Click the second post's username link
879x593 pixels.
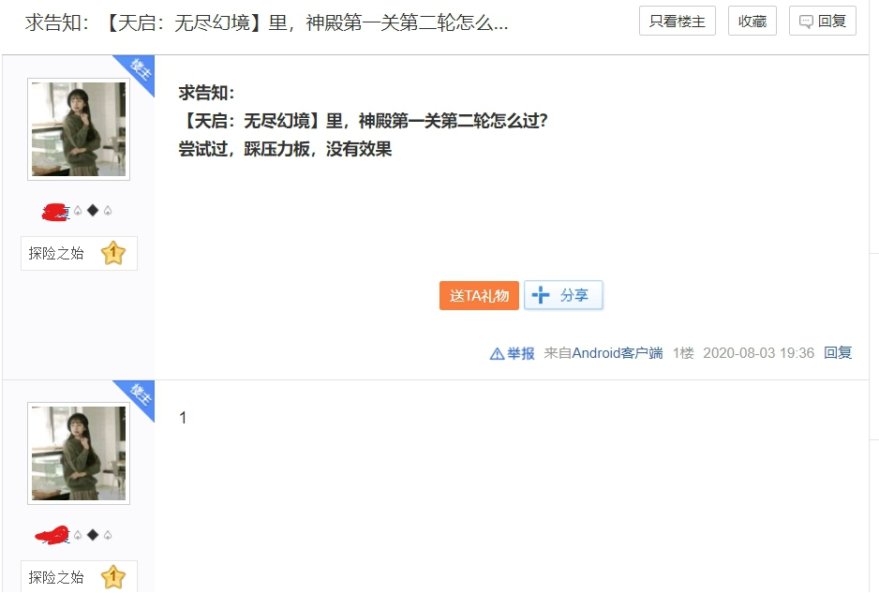[x=74, y=535]
